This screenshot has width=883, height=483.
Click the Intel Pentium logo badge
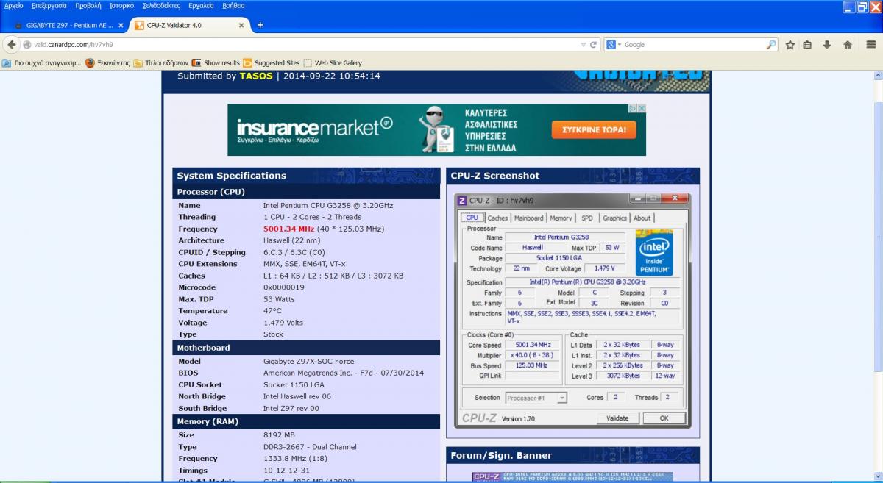654,253
